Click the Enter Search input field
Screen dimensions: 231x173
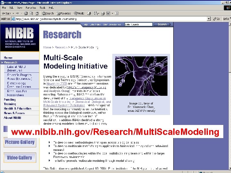(x=138, y=24)
